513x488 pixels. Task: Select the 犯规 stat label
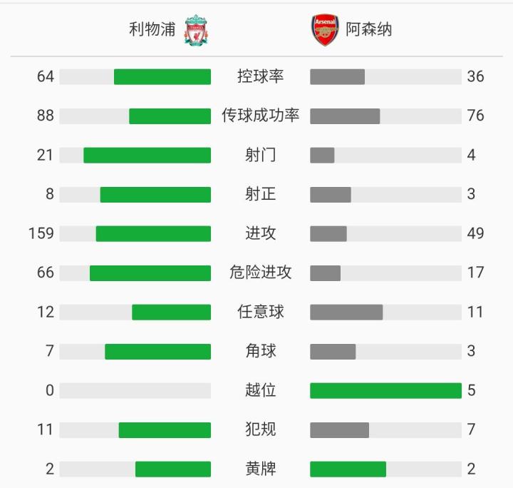[x=261, y=429]
